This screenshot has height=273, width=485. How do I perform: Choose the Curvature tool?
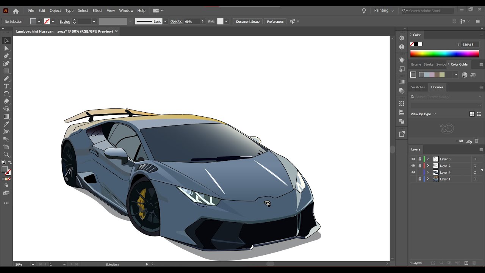click(6, 63)
